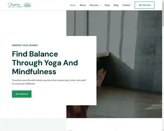Click the vertical scrollbar track below thumb

pyautogui.click(x=163, y=78)
